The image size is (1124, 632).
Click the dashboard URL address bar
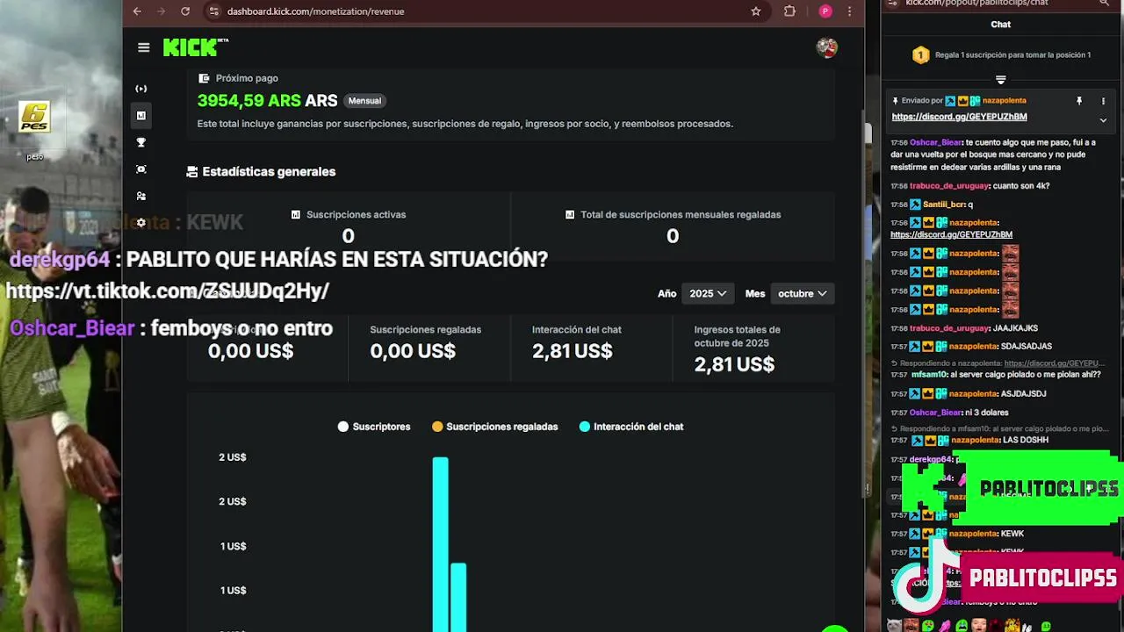[483, 11]
